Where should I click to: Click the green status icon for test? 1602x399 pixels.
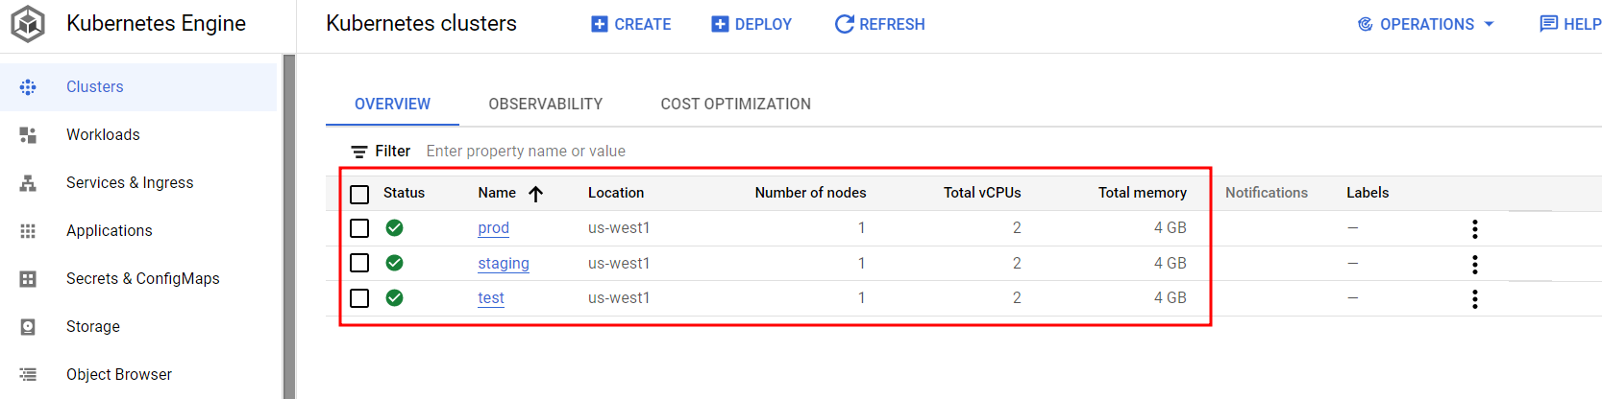pyautogui.click(x=394, y=297)
